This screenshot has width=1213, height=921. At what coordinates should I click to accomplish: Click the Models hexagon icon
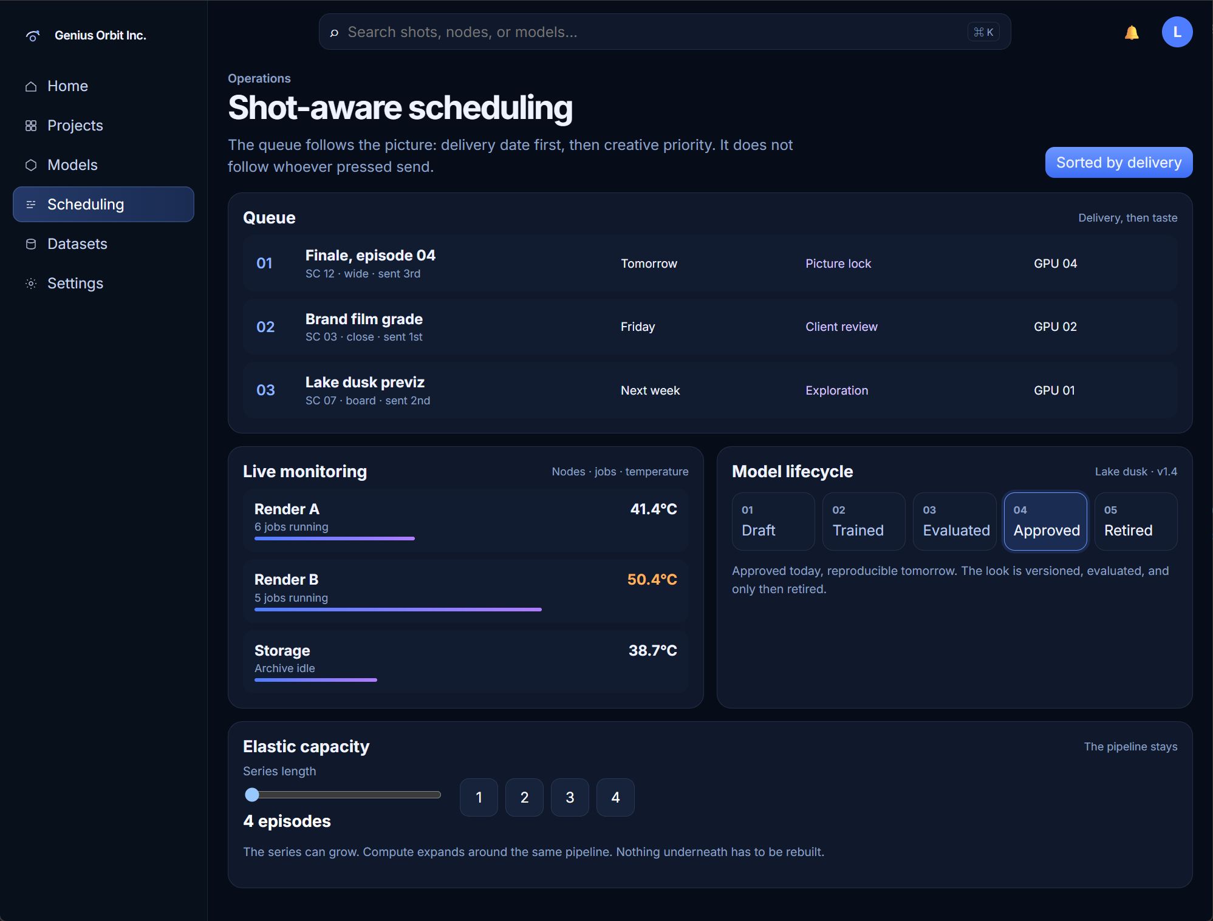click(31, 165)
